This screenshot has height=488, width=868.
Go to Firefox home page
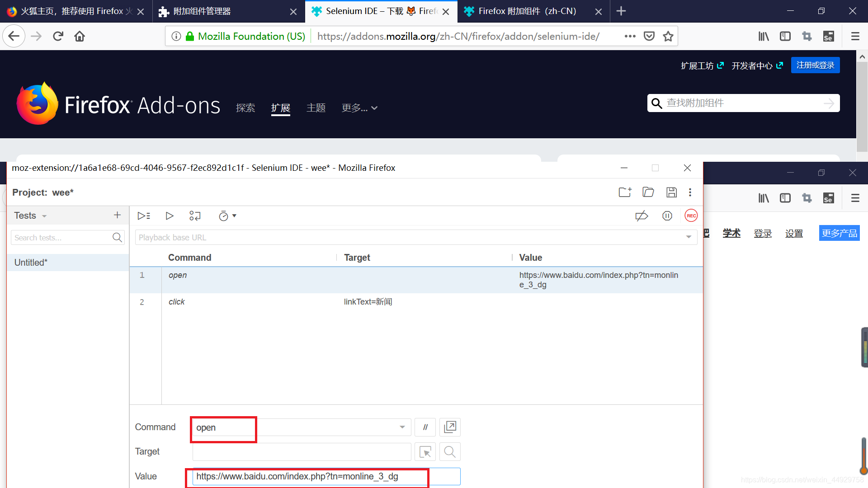80,36
